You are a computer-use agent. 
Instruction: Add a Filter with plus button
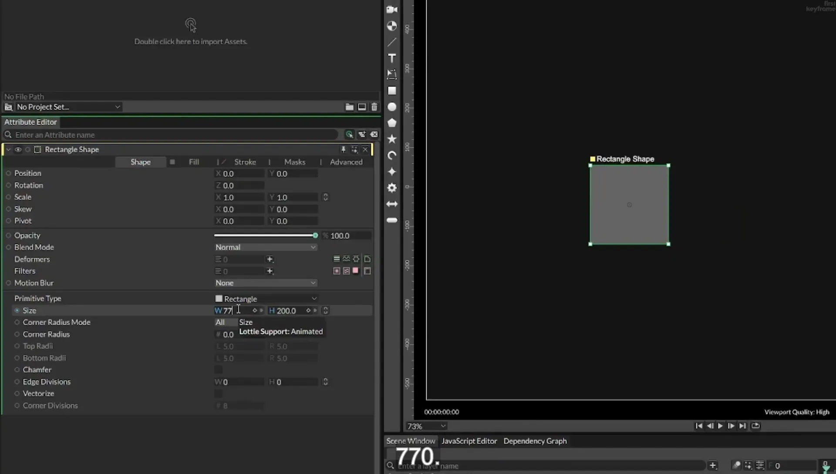(x=270, y=271)
